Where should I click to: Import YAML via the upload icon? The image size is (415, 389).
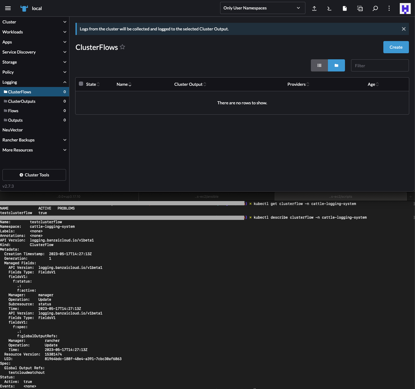(314, 8)
